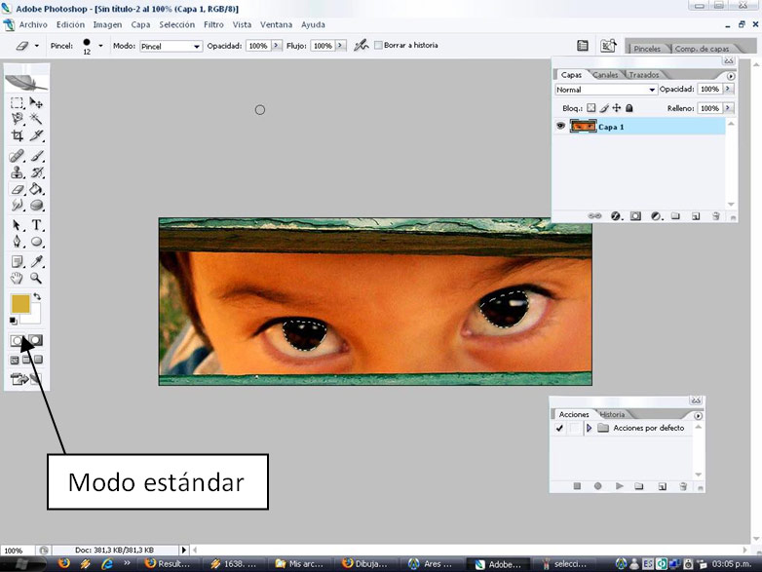Image resolution: width=762 pixels, height=572 pixels.
Task: Select the Polygonal Lasso tool
Action: (x=17, y=119)
